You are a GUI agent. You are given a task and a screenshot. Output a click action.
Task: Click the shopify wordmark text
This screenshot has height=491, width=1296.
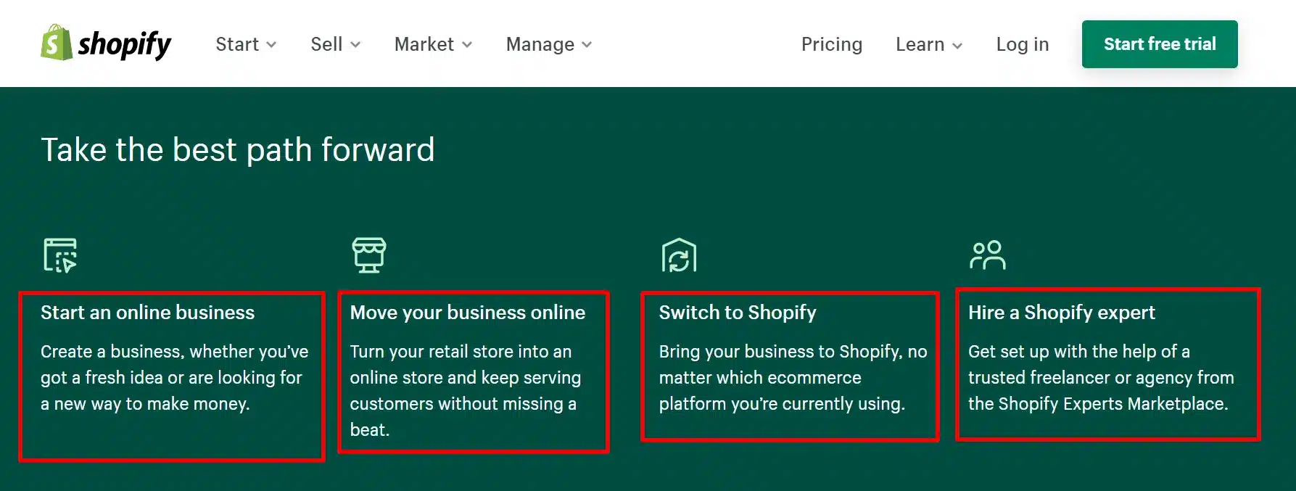(x=125, y=45)
